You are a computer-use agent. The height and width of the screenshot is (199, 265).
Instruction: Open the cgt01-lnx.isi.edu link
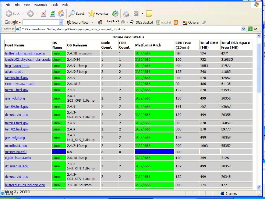[18, 158]
